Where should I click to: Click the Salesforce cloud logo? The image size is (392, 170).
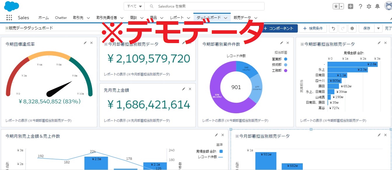[x=12, y=6]
